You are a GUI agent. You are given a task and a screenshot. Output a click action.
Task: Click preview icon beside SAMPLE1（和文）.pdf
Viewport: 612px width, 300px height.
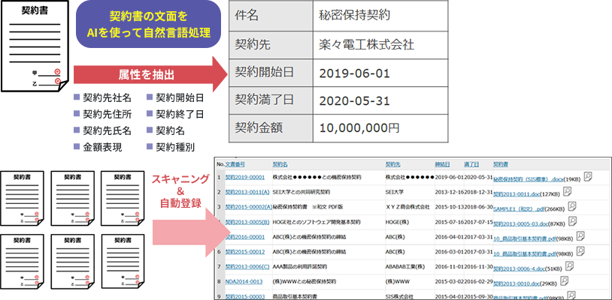(x=572, y=205)
